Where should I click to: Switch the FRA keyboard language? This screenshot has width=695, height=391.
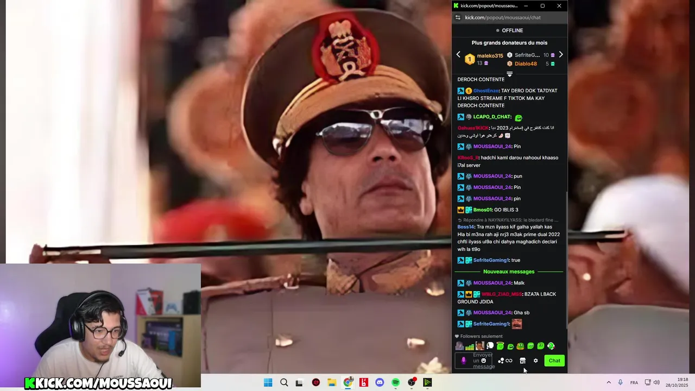(x=634, y=382)
